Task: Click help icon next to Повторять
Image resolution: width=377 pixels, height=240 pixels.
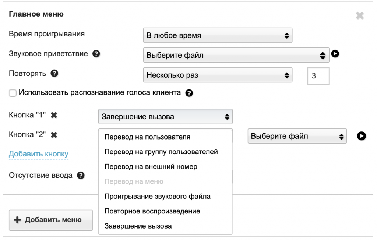Action: (54, 73)
